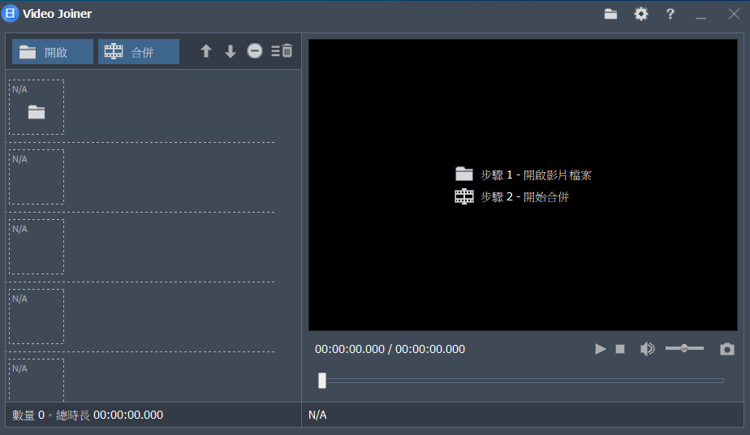This screenshot has width=750, height=435.
Task: Mute audio with the speaker icon
Action: click(x=647, y=349)
